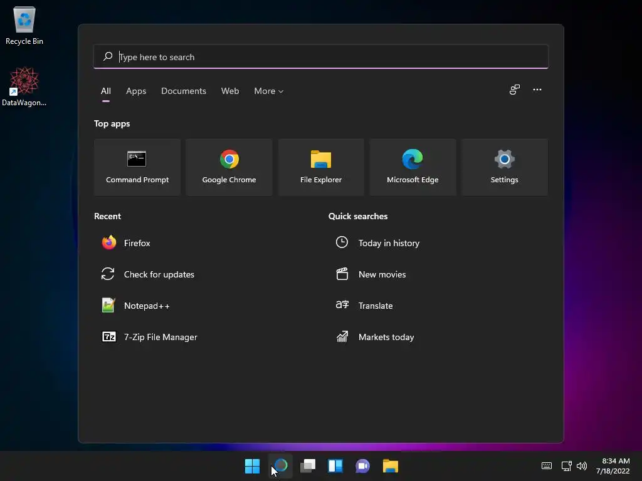
Task: Open the three-dots options menu in search
Action: [x=537, y=90]
